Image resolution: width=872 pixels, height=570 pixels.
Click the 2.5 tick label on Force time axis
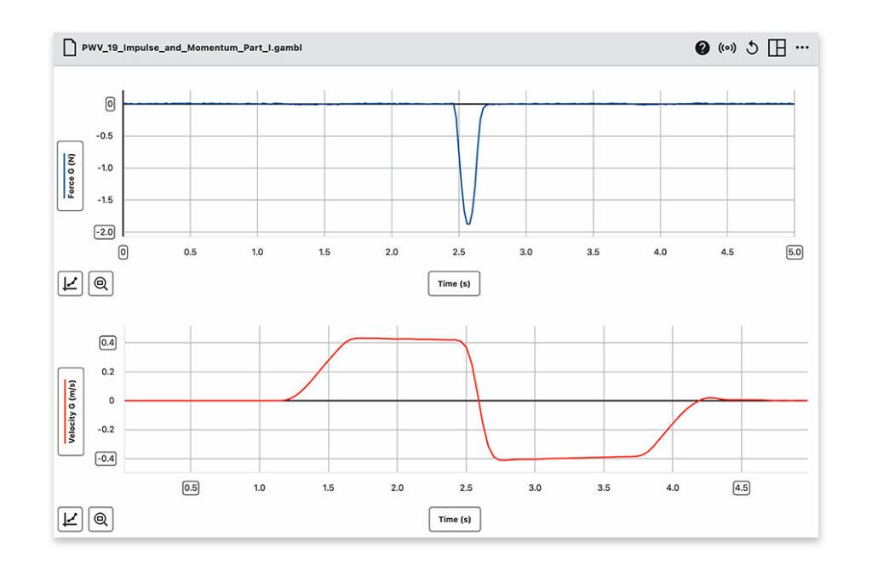coord(459,252)
